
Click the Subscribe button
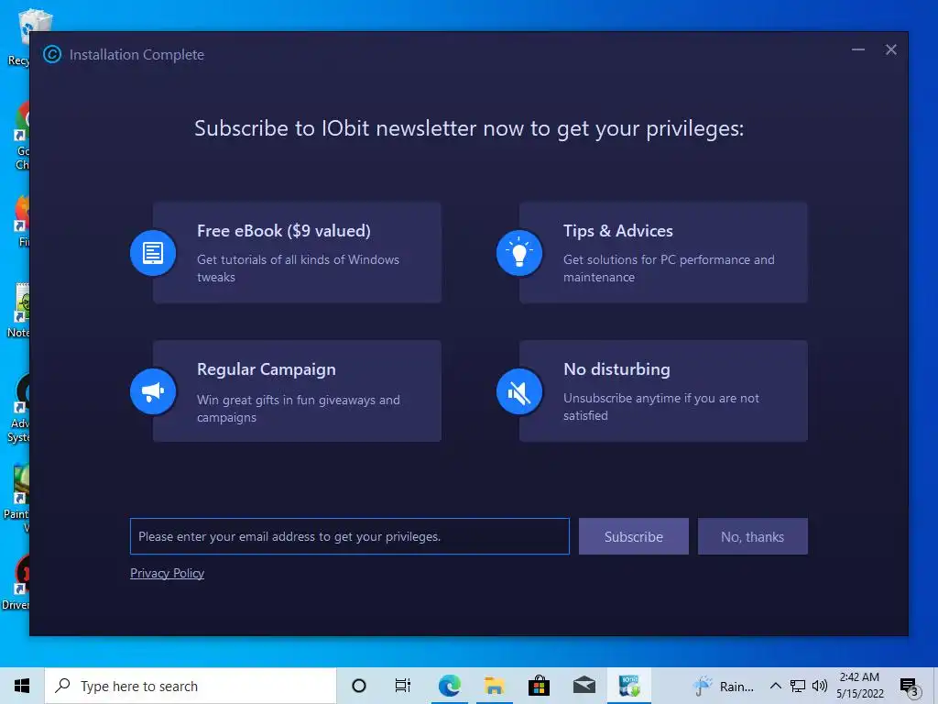tap(634, 536)
